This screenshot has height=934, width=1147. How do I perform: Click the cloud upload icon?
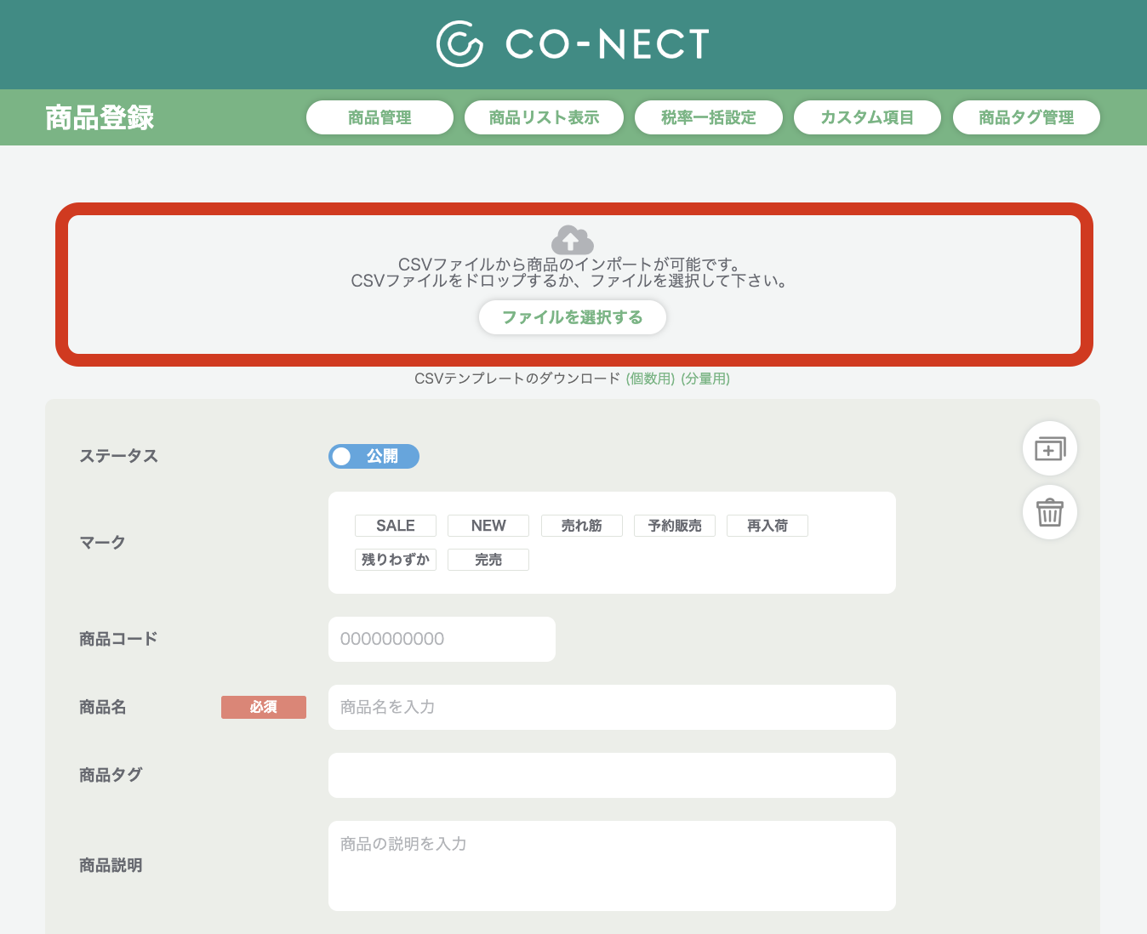pos(573,240)
